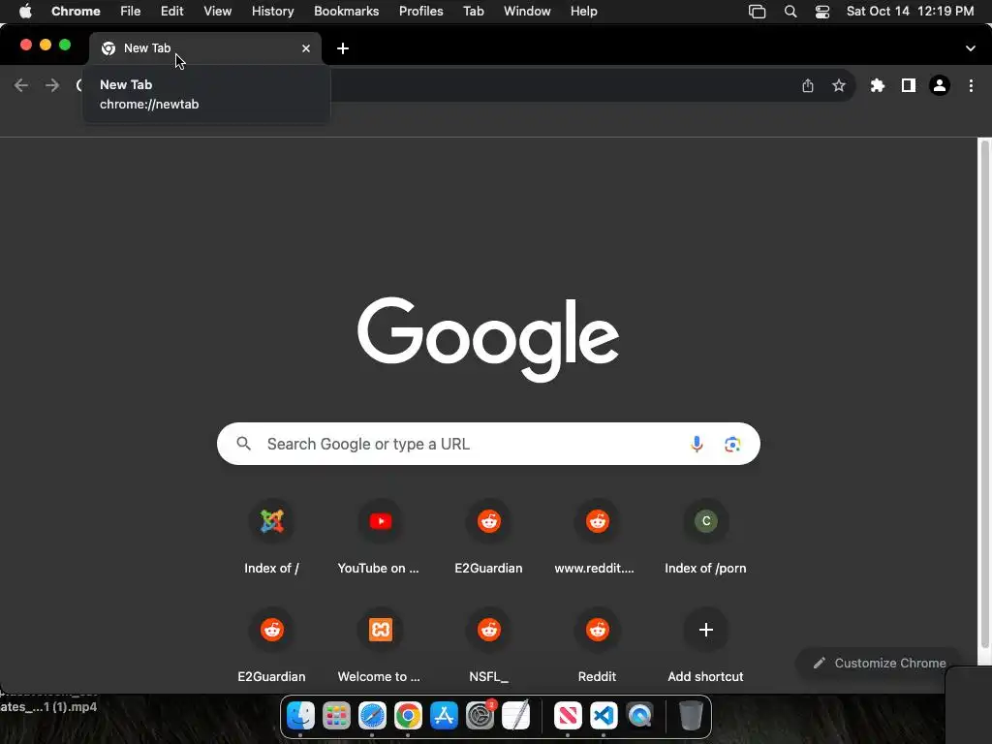Open the Index of / shortcut tile

point(271,538)
